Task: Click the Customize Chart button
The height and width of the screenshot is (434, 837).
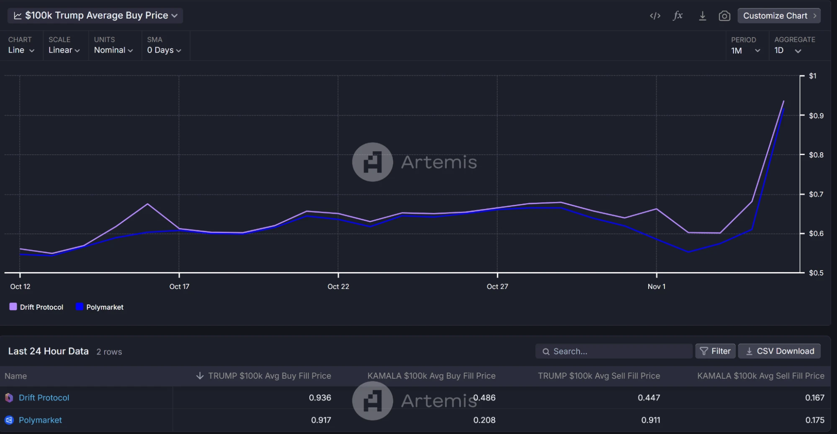Action: tap(779, 16)
